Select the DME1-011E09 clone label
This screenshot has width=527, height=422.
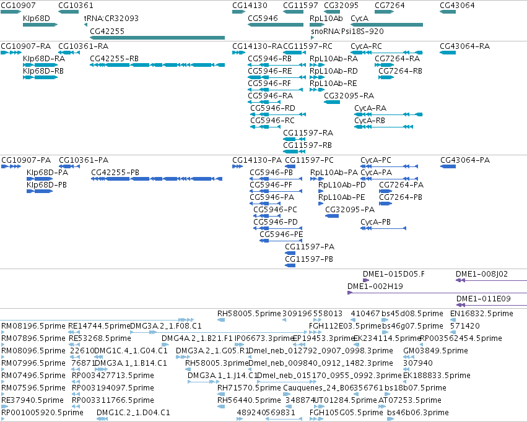click(x=483, y=298)
